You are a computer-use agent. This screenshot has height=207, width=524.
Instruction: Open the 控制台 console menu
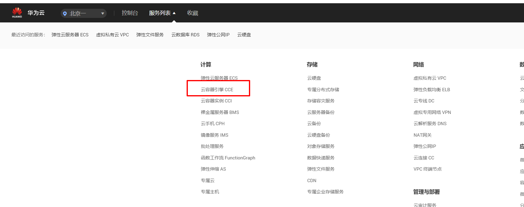[130, 13]
